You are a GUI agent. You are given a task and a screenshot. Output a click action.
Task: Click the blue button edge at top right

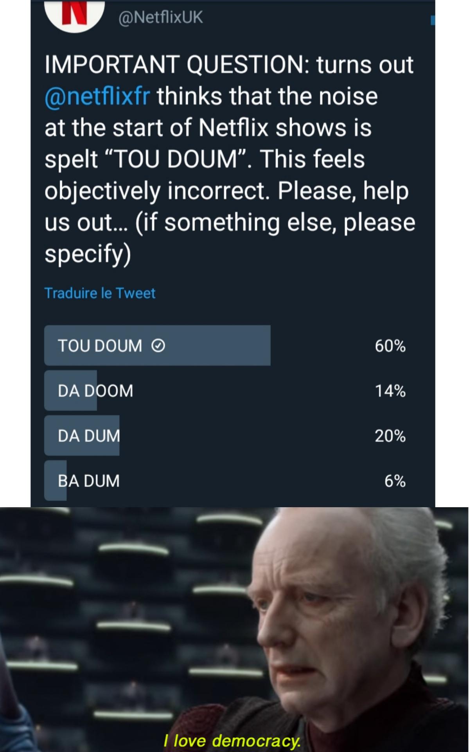click(x=433, y=20)
